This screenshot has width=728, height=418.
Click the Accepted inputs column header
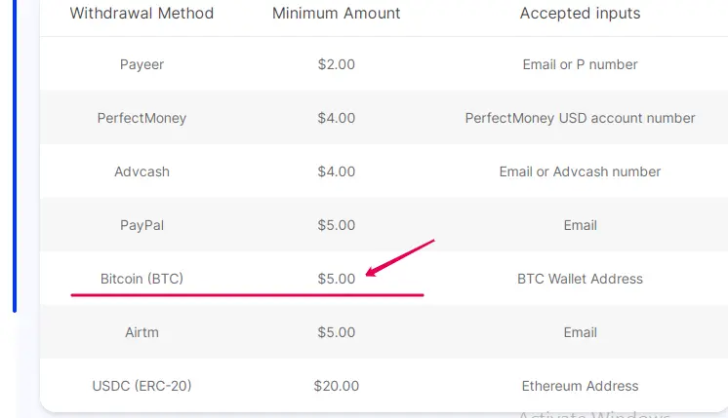(580, 14)
